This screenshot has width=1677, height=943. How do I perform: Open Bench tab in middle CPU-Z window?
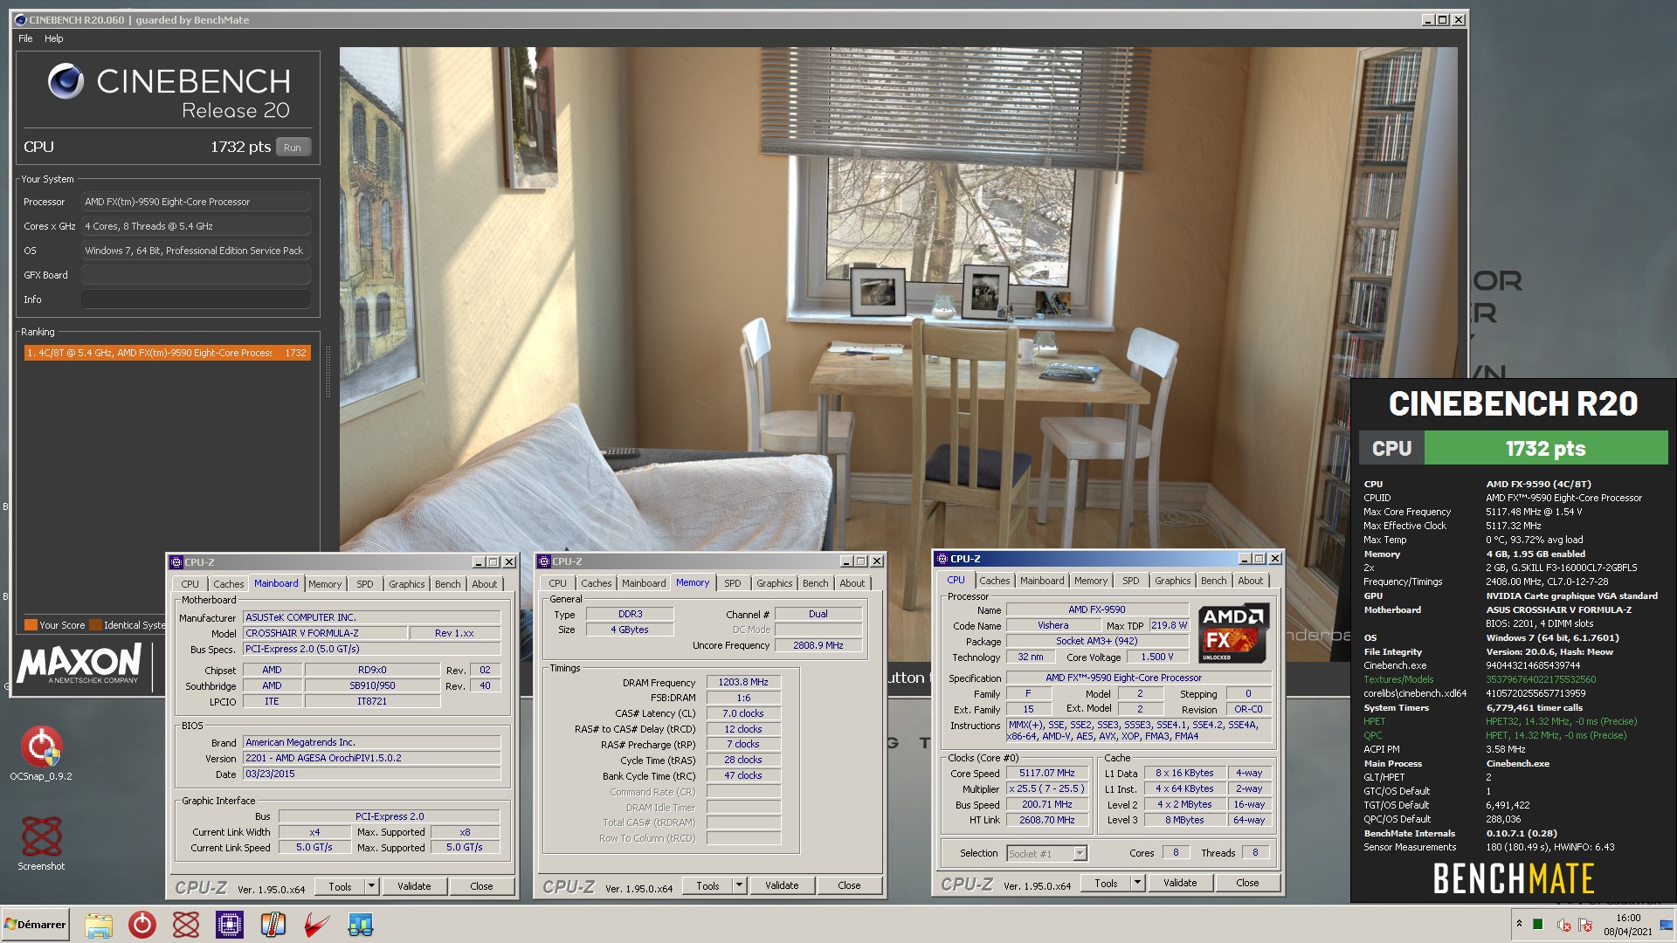[816, 583]
